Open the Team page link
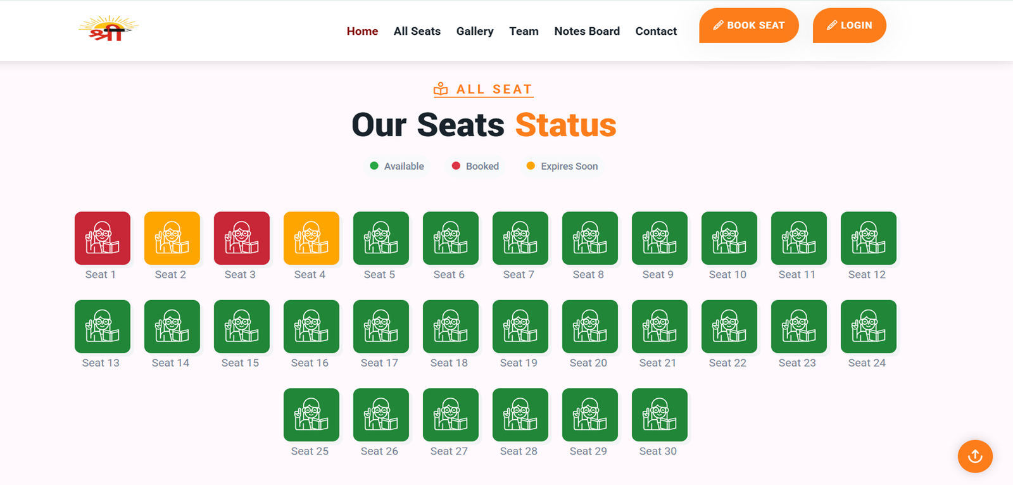The width and height of the screenshot is (1013, 485). 524,31
